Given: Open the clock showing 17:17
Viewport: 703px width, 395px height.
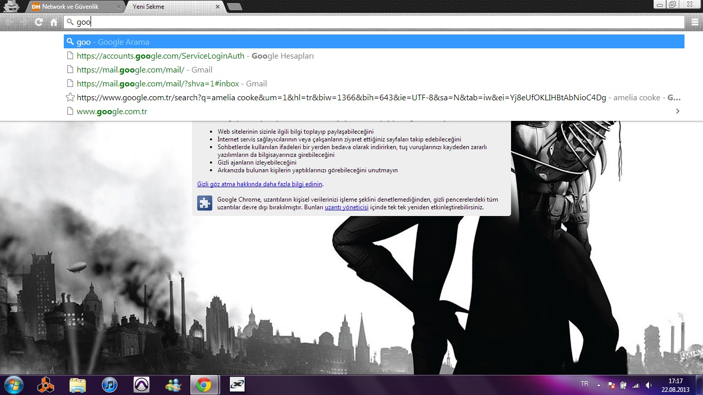Looking at the screenshot, I should pyautogui.click(x=675, y=385).
